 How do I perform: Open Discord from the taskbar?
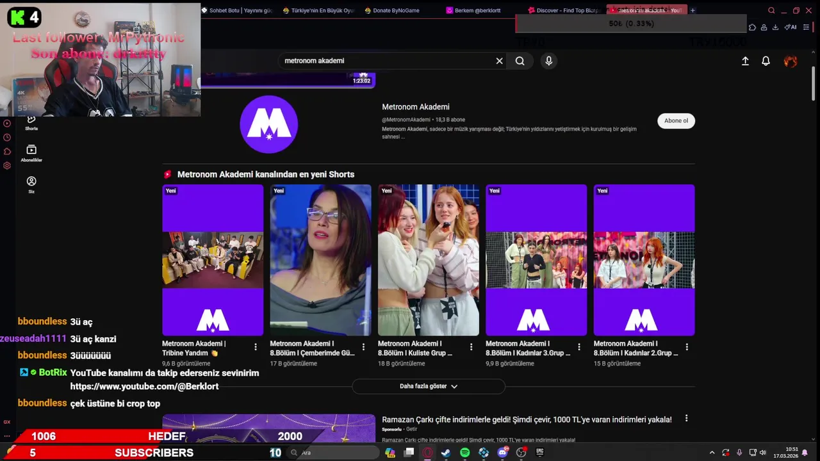click(x=503, y=453)
